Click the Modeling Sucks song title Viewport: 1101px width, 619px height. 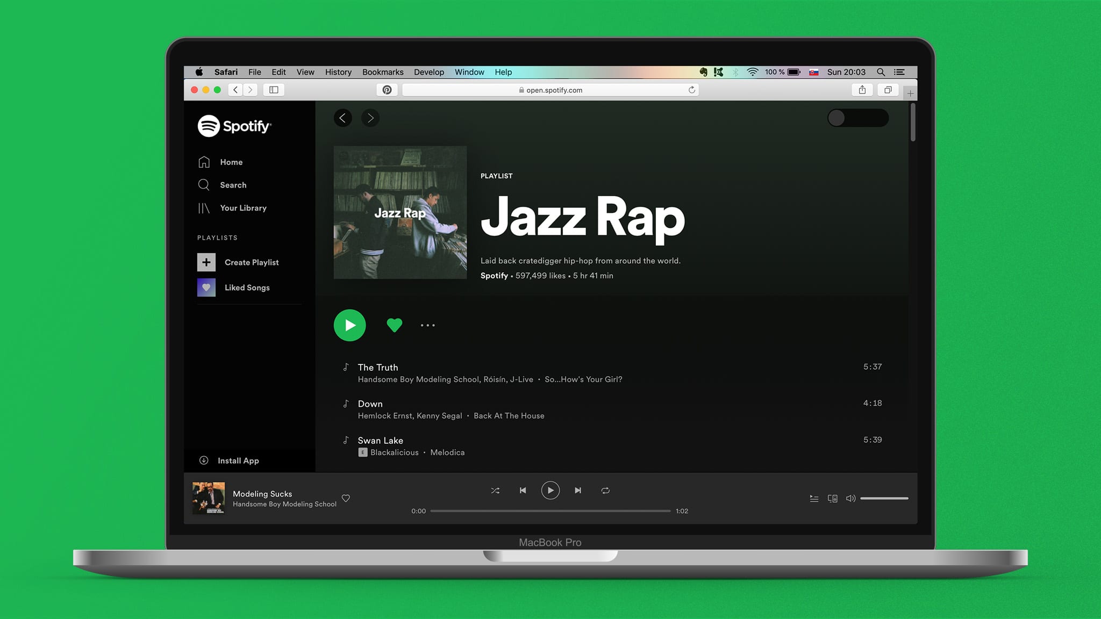262,494
